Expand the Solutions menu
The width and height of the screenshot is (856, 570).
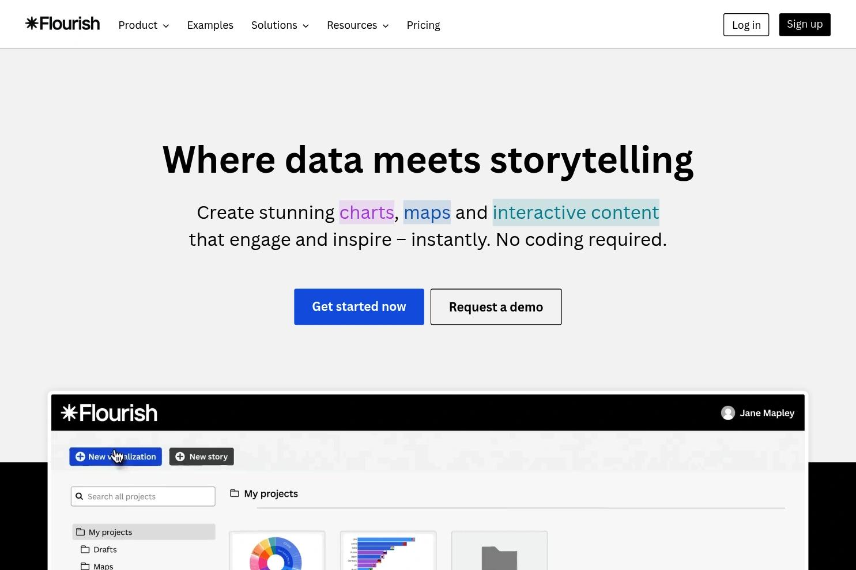click(280, 25)
